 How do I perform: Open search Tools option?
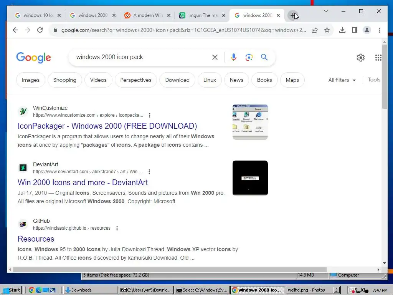[x=374, y=80]
